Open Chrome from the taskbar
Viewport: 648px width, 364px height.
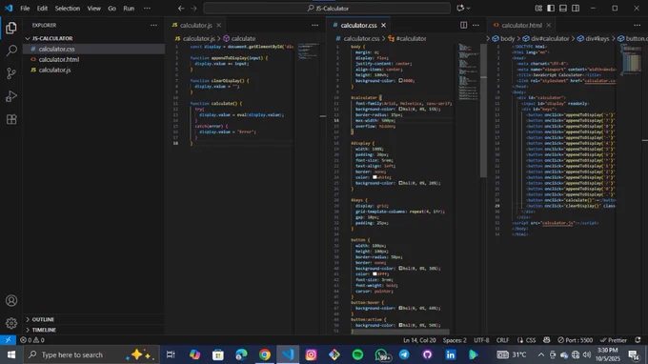[x=265, y=354]
